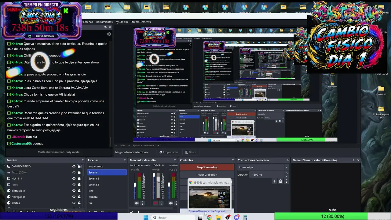Delete the selected scene transition

(x=280, y=181)
